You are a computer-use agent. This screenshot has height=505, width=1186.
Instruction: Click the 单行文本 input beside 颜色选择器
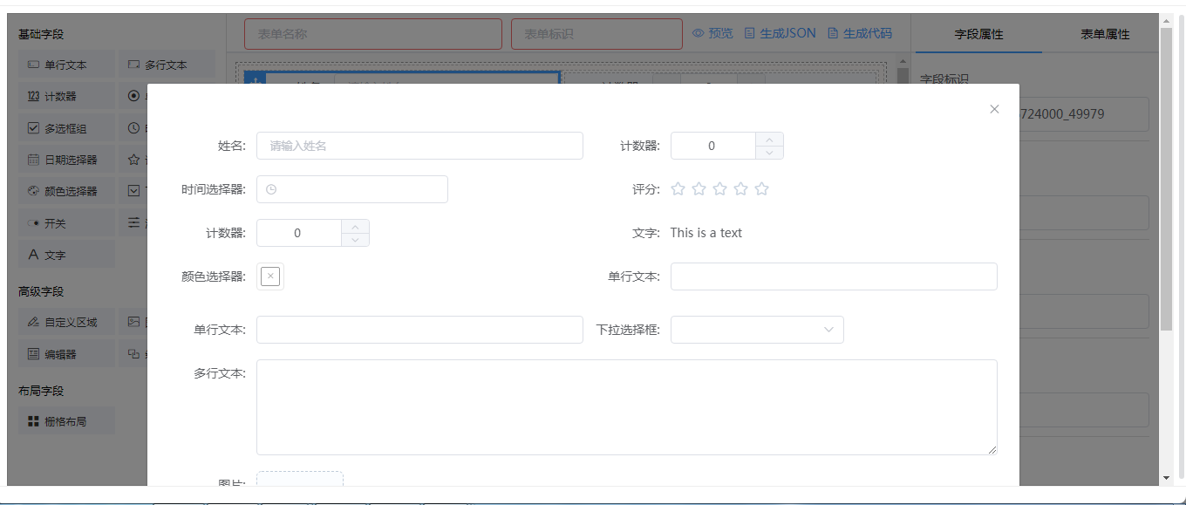click(834, 276)
